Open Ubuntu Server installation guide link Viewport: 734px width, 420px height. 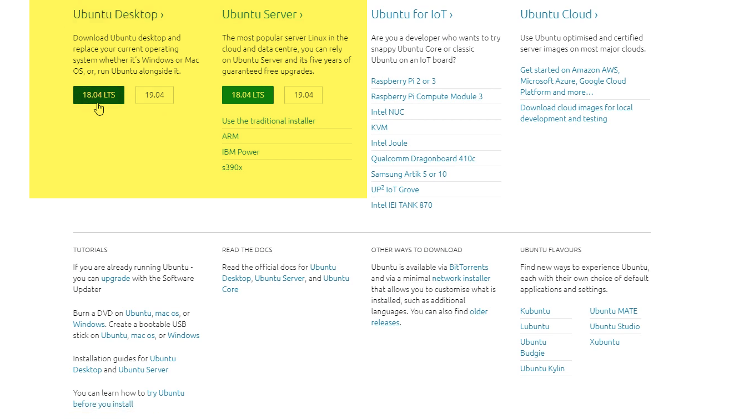pyautogui.click(x=143, y=370)
